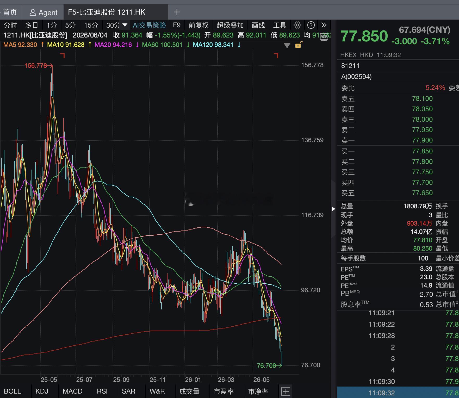
Task: Select the 市净率 indicator tab
Action: [258, 391]
